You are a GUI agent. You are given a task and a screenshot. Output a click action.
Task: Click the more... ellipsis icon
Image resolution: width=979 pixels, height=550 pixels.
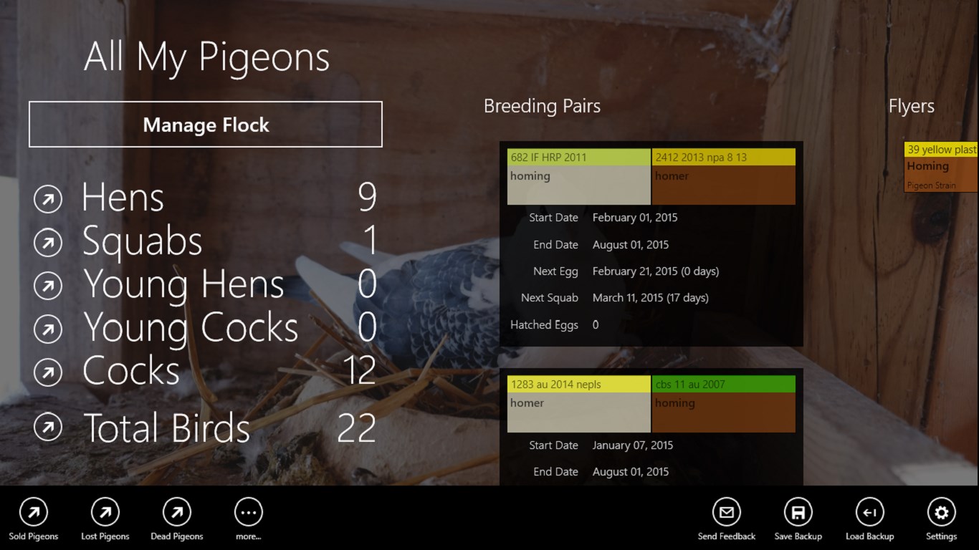249,512
